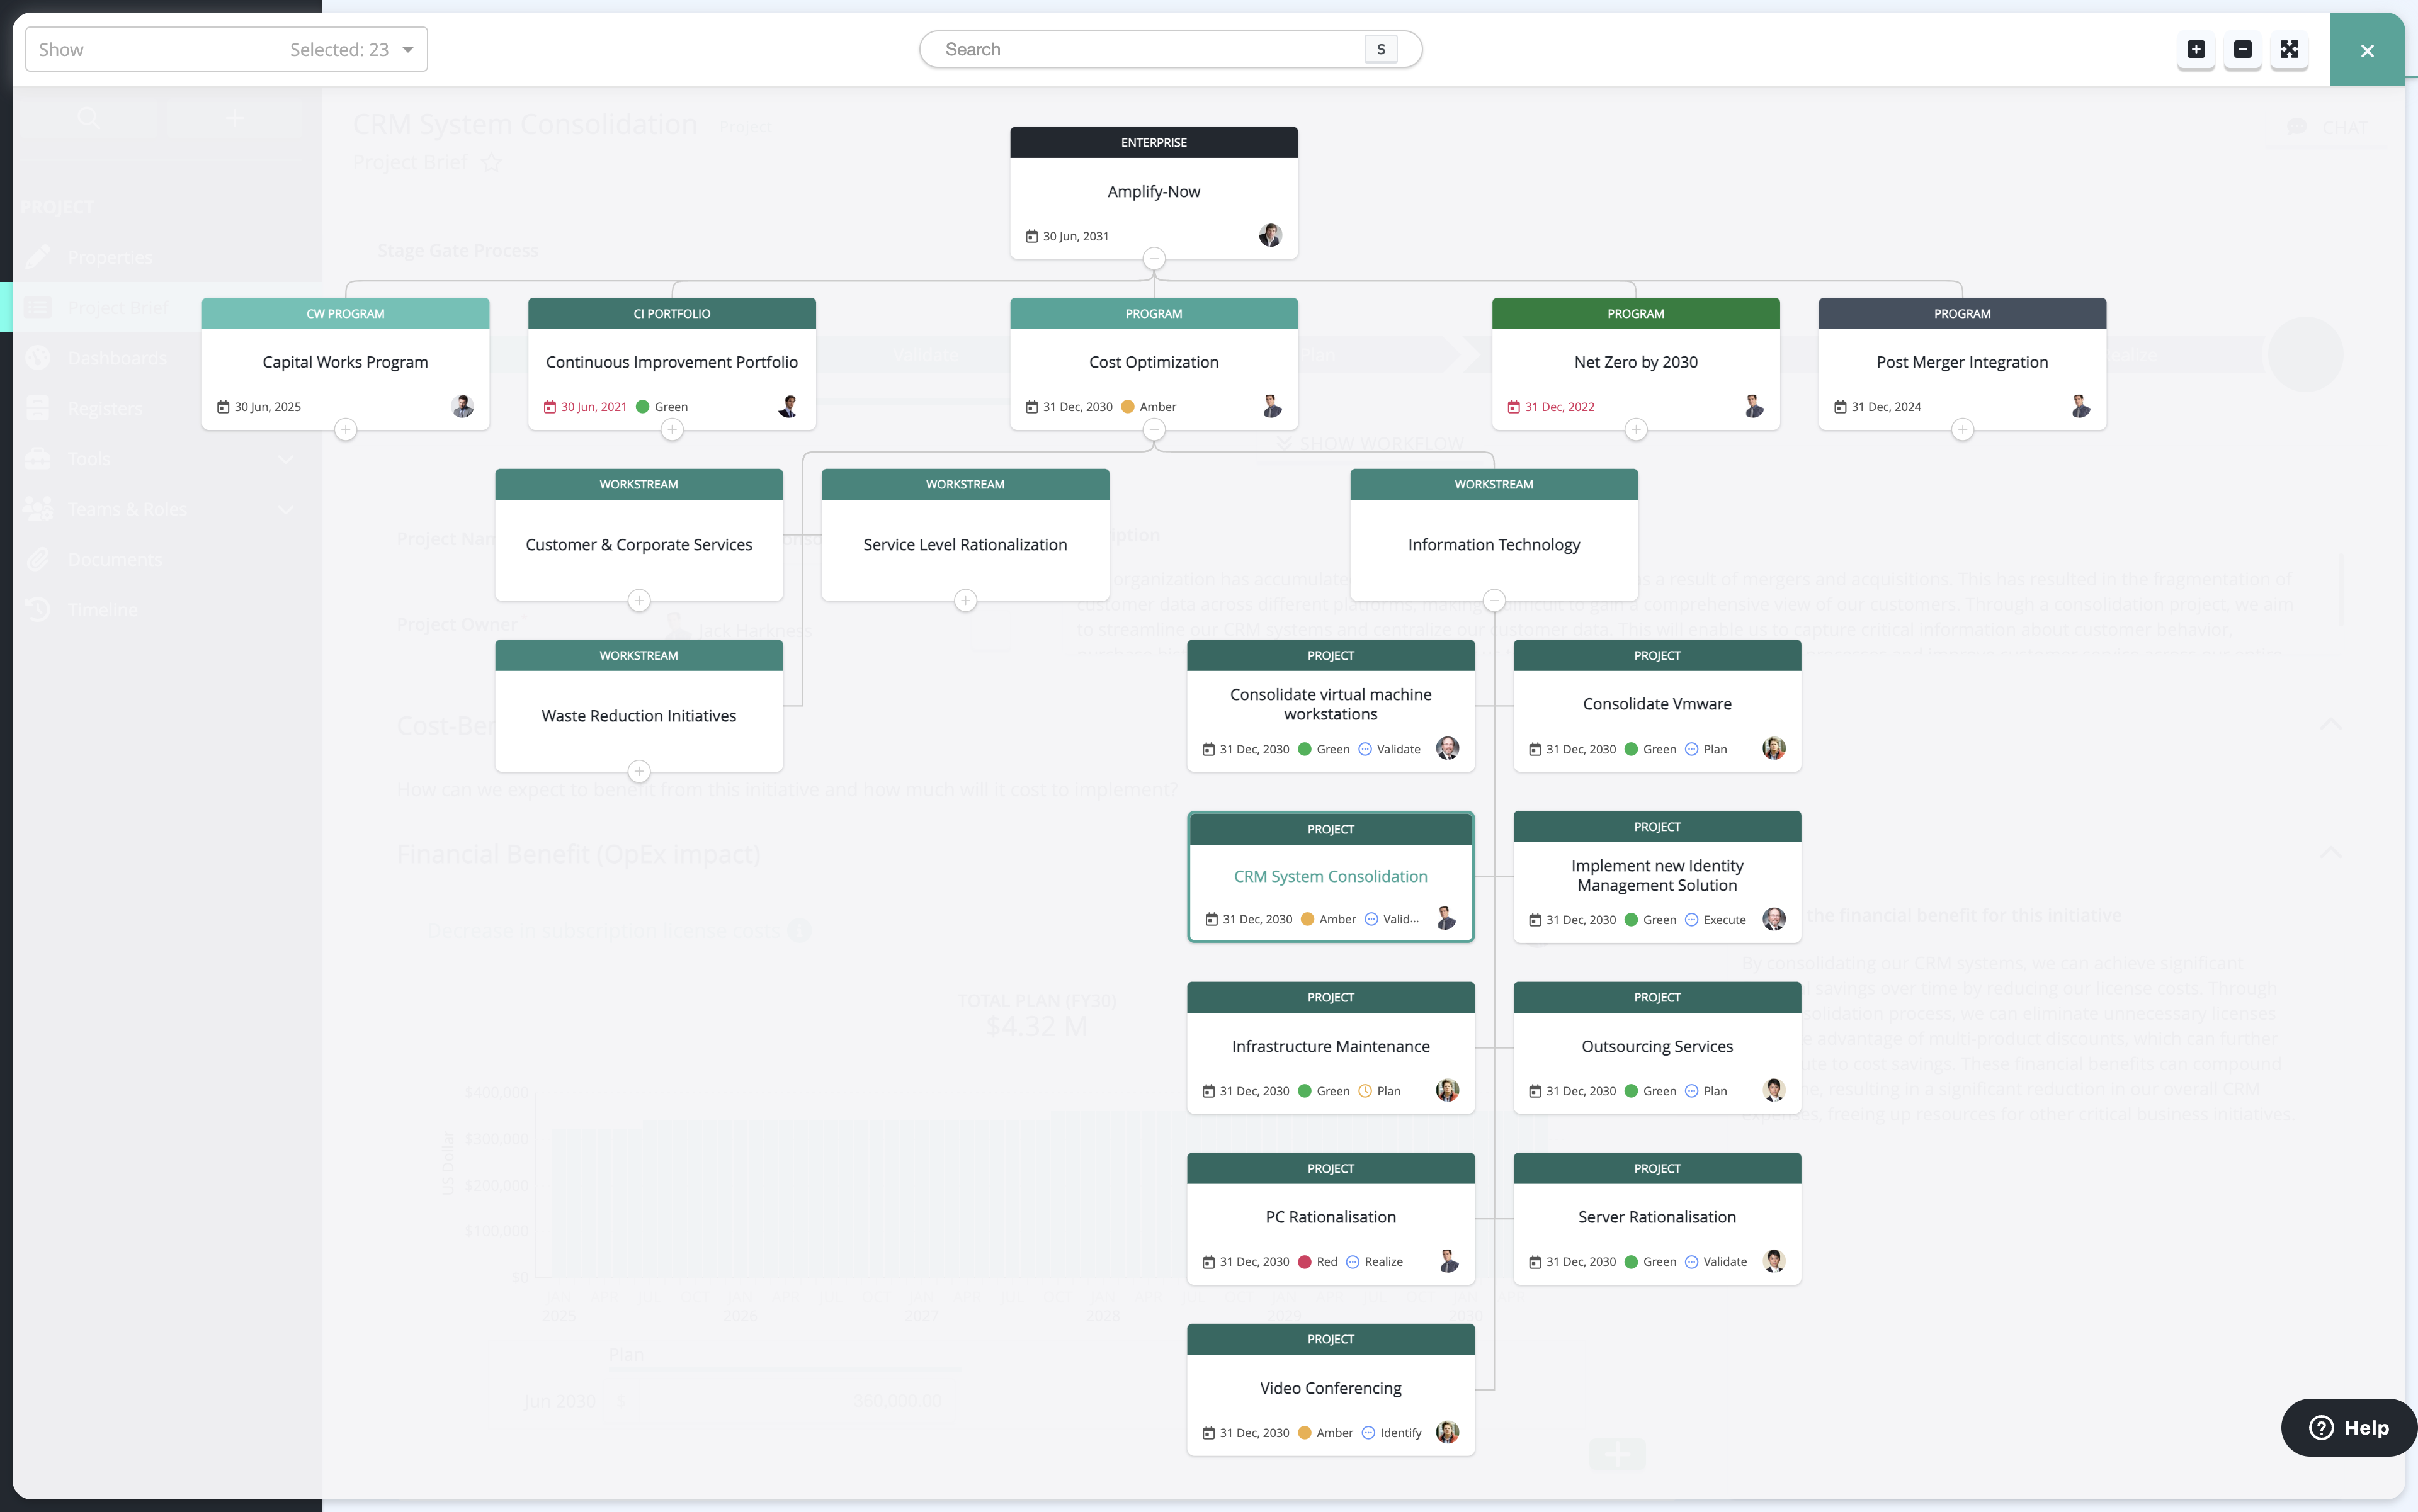
Task: Click Execute stage on Identity Management card
Action: (1723, 920)
